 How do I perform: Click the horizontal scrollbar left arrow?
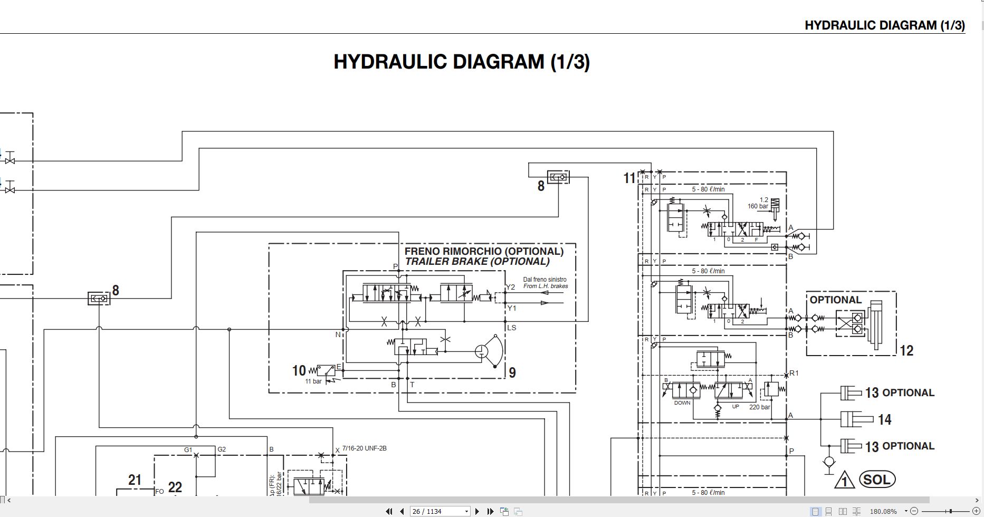tap(8, 500)
